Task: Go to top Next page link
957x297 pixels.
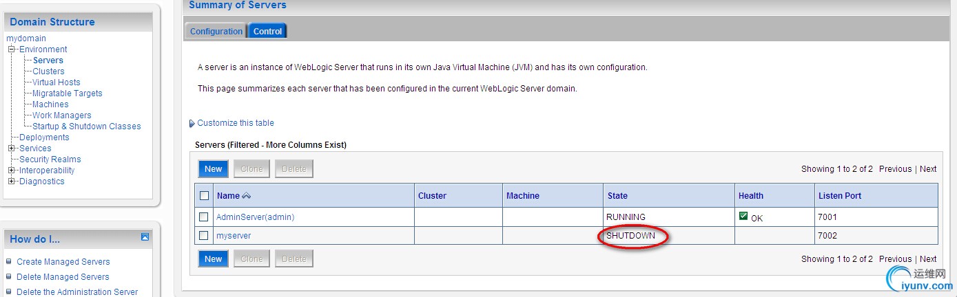Action: click(x=928, y=169)
